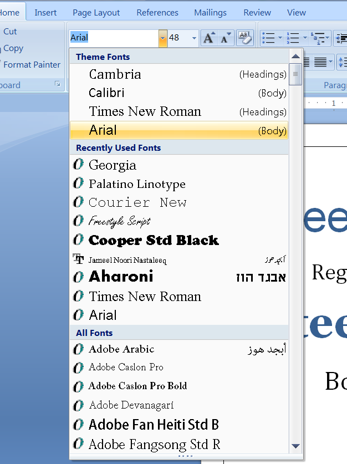Switch to the Page Layout tab
The width and height of the screenshot is (347, 464).
[96, 12]
